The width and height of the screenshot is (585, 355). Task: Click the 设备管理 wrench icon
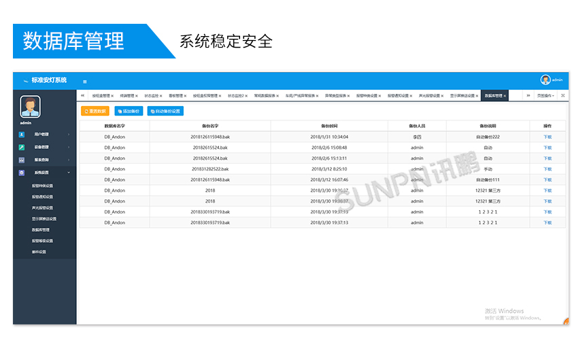coord(22,147)
